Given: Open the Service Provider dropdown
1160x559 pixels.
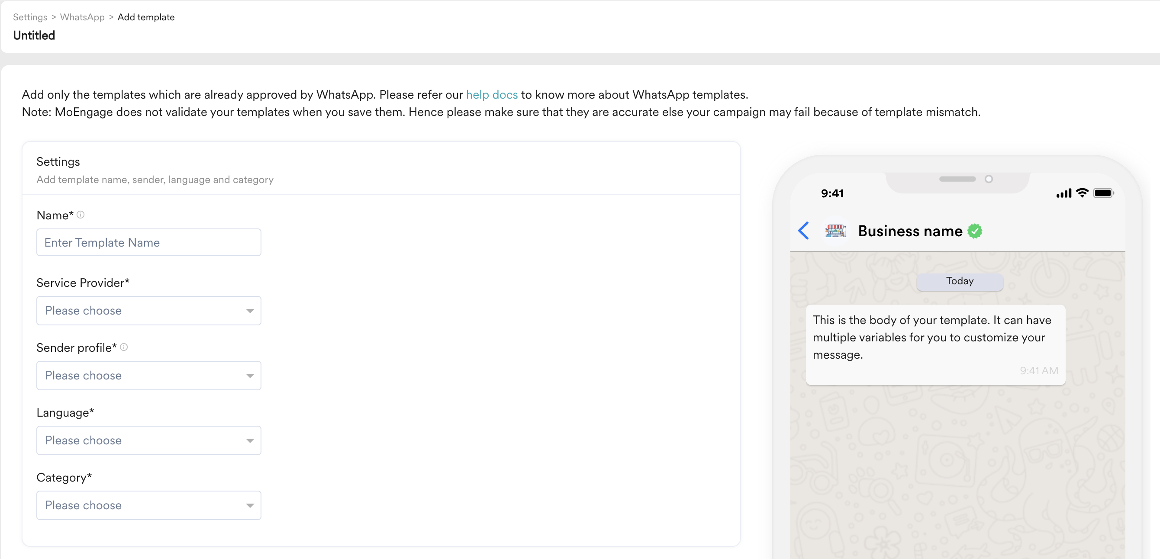Looking at the screenshot, I should pyautogui.click(x=148, y=311).
